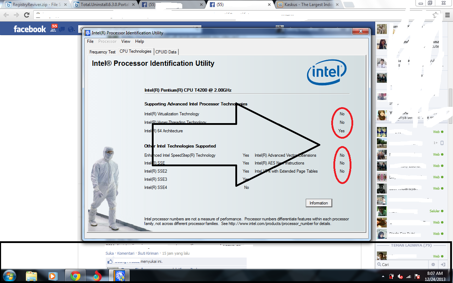Close the Total.Uninstall tab
The width and height of the screenshot is (453, 283).
point(133,5)
